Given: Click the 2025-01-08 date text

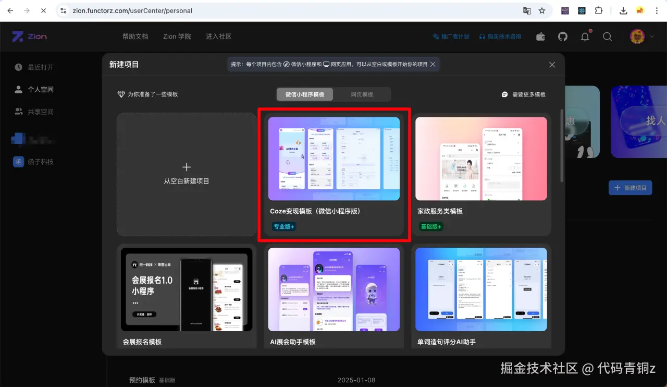Looking at the screenshot, I should coord(356,380).
